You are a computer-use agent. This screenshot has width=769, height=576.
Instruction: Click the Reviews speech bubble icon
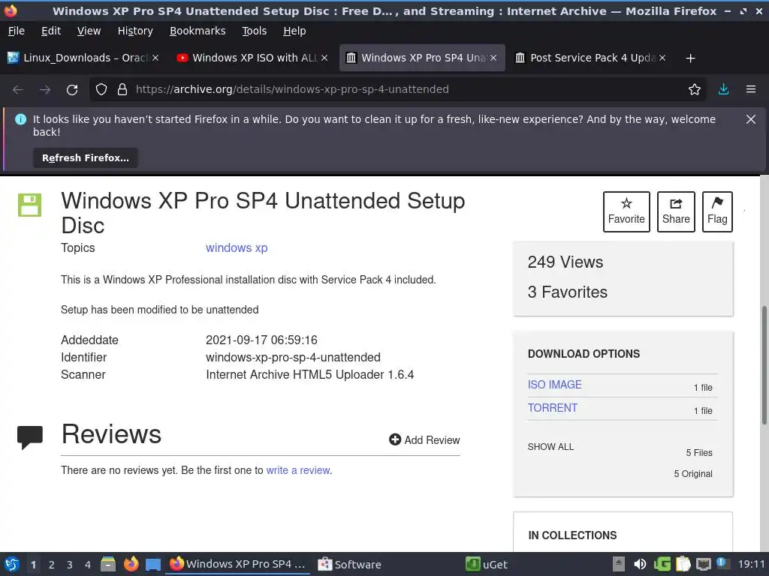pyautogui.click(x=30, y=437)
